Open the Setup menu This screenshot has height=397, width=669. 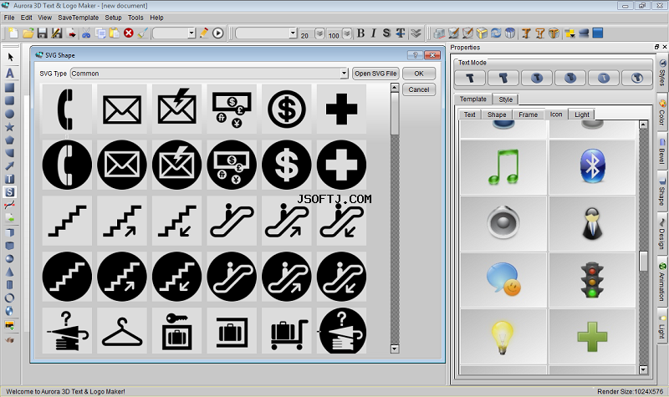point(113,18)
